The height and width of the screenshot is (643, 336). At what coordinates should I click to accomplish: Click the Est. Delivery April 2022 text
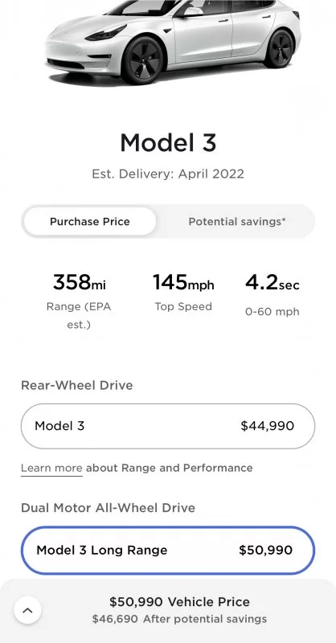point(168,174)
